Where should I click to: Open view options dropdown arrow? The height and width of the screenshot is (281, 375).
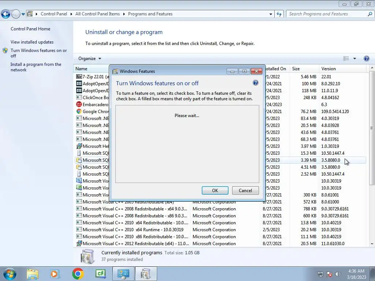pos(354,59)
